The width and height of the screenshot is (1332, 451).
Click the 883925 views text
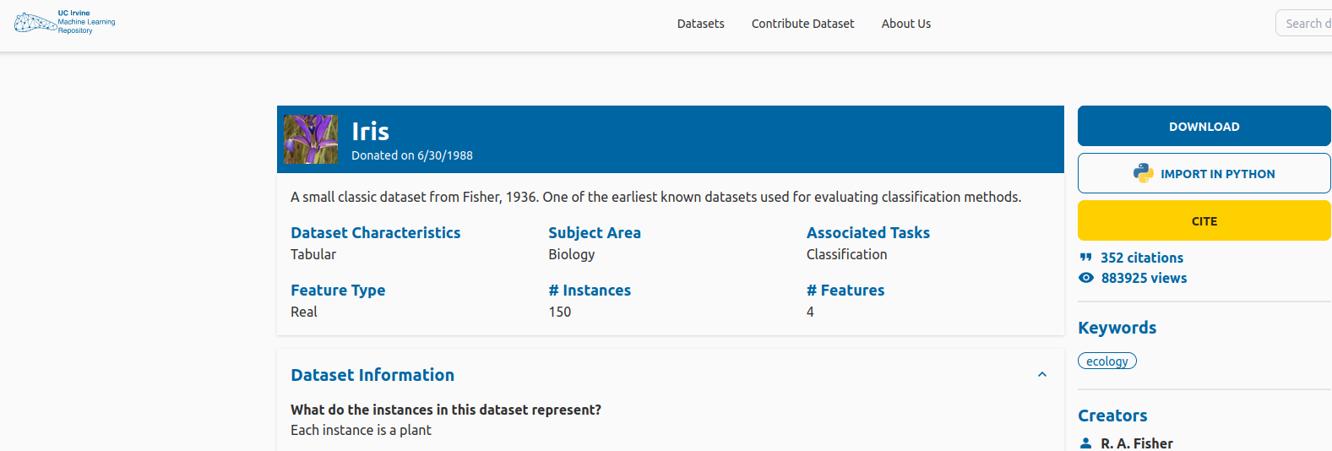1144,278
